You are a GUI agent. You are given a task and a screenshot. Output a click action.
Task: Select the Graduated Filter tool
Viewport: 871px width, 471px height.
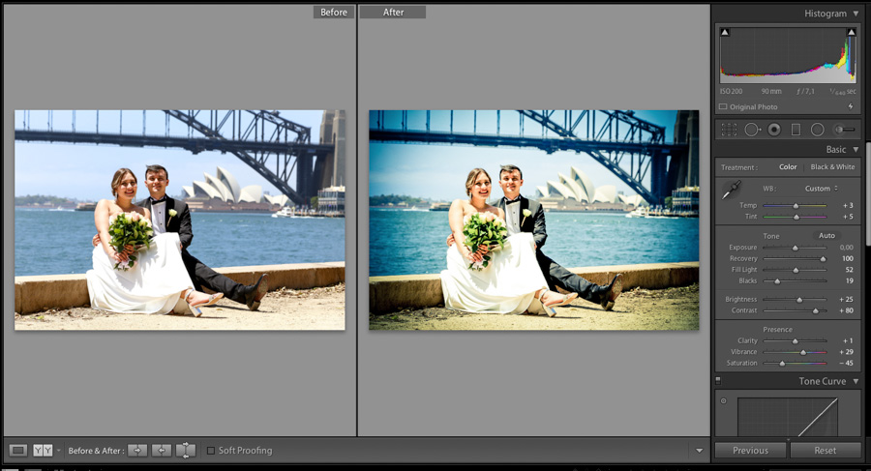(x=796, y=130)
